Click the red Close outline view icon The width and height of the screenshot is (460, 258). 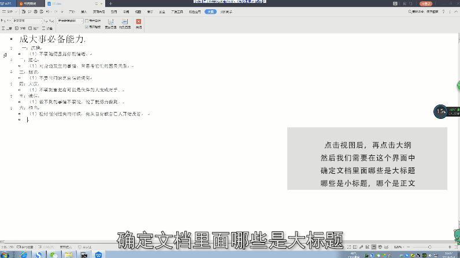pos(139,23)
